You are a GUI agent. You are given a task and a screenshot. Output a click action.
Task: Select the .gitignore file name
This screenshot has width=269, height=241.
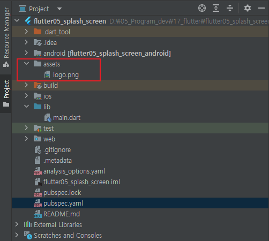coord(57,150)
